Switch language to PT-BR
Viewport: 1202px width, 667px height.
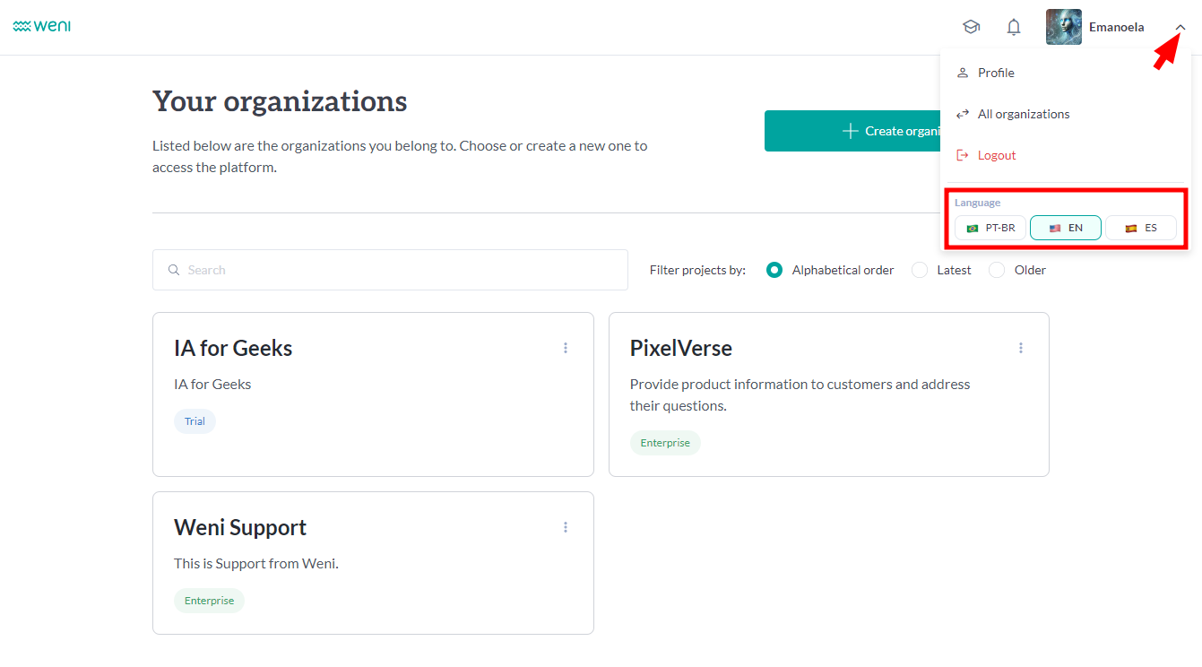pos(990,228)
